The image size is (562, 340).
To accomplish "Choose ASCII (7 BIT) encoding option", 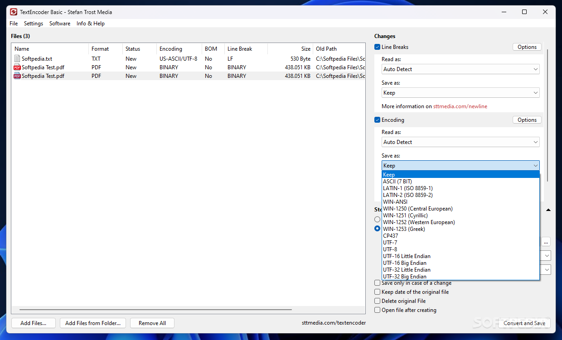I will [460, 182].
